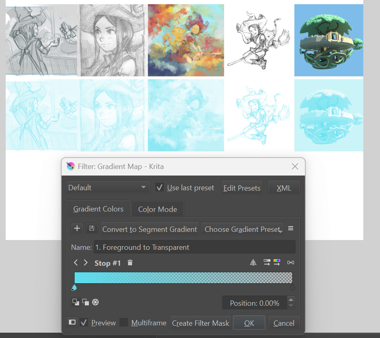The height and width of the screenshot is (338, 380).
Task: Decrease Position with the down stepper arrow
Action: coord(291,305)
